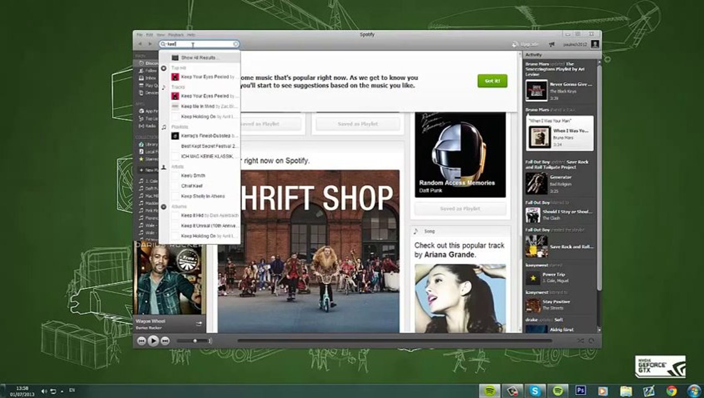
Task: Click the track progress bar
Action: click(x=395, y=341)
